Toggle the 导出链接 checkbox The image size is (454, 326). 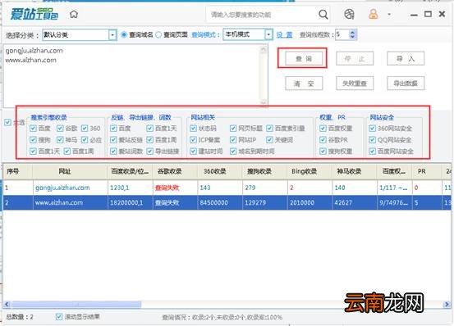[x=149, y=152]
